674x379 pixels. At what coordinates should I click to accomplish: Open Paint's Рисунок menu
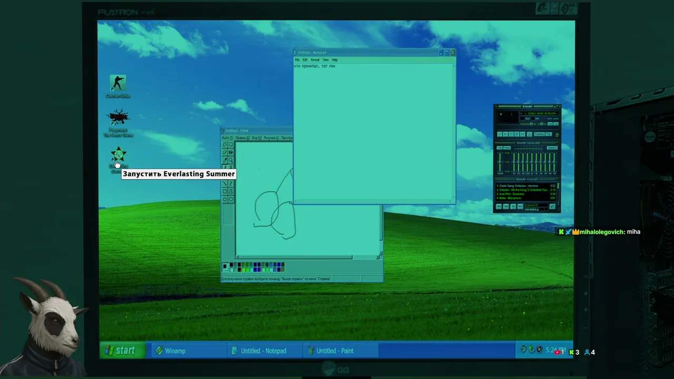click(271, 138)
